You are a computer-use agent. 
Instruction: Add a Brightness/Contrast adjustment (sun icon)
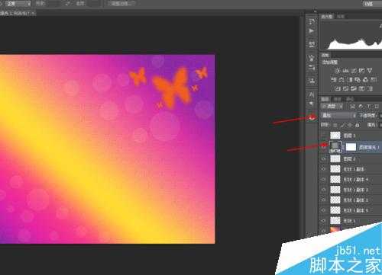(338, 71)
